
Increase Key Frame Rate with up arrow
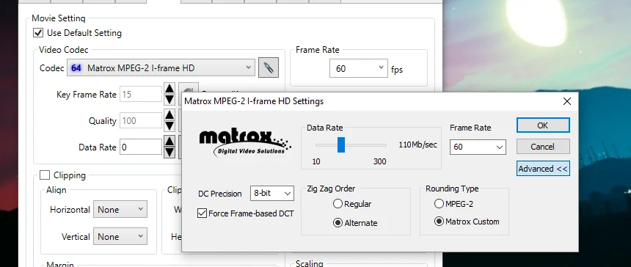tap(169, 89)
